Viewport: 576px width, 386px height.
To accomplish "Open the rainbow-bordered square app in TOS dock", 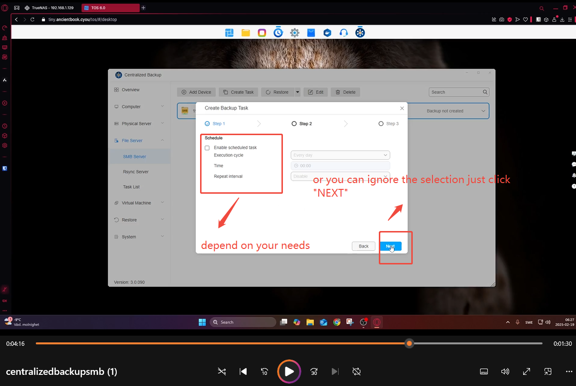I will (262, 32).
